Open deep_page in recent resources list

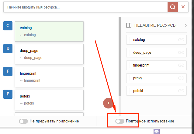[156, 52]
